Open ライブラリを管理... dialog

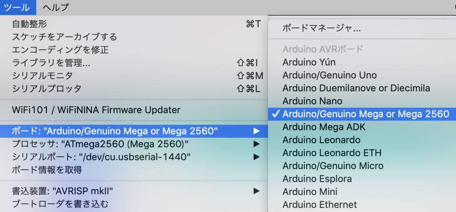51,63
